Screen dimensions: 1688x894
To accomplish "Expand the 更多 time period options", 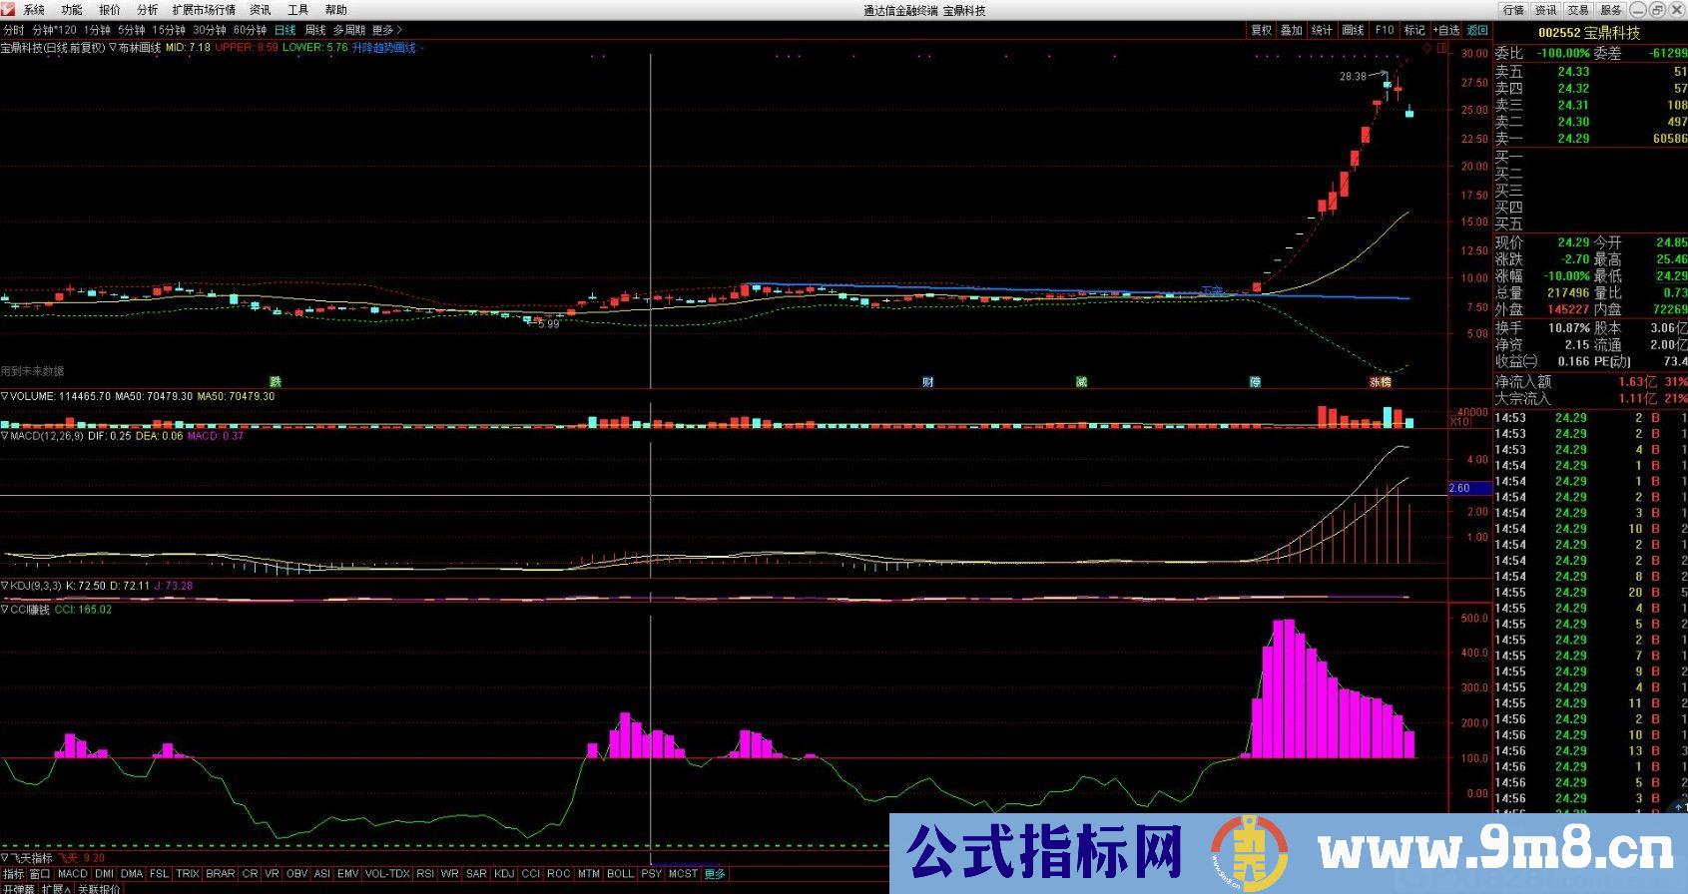I will pos(385,30).
